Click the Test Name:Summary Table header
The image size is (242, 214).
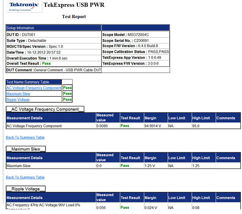[x=34, y=82]
